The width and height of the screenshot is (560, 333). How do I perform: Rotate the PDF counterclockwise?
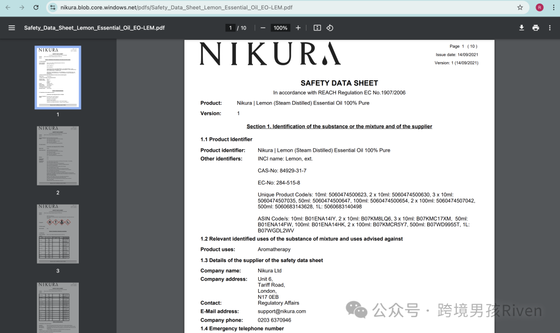pos(330,28)
